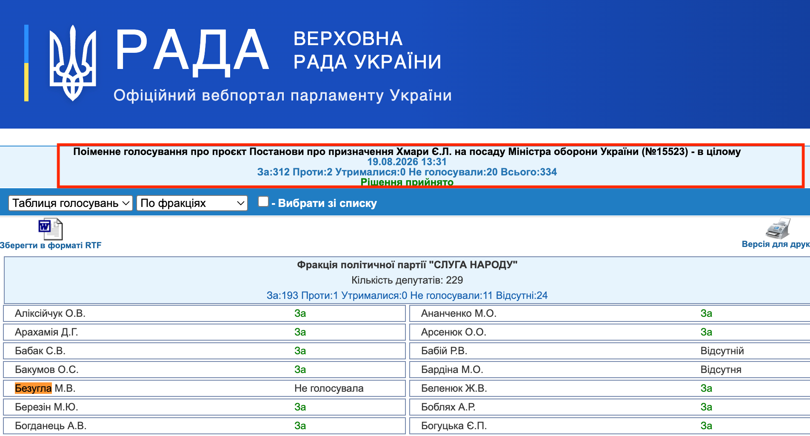This screenshot has height=436, width=810.
Task: Click the date '19.08.2026 13:31'
Action: coord(407,162)
